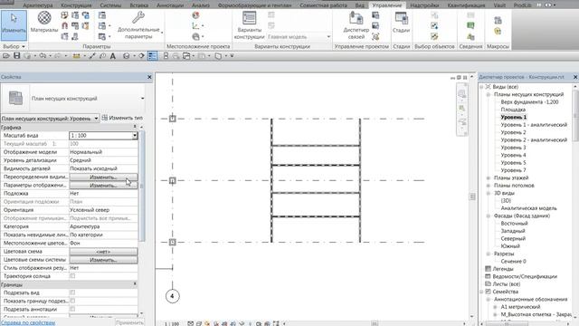Click the Location globe icon in Местоположение проекта
The height and width of the screenshot is (326, 579).
[x=195, y=15]
